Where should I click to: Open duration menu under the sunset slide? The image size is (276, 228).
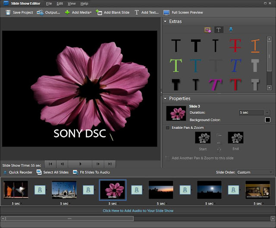click(162, 203)
